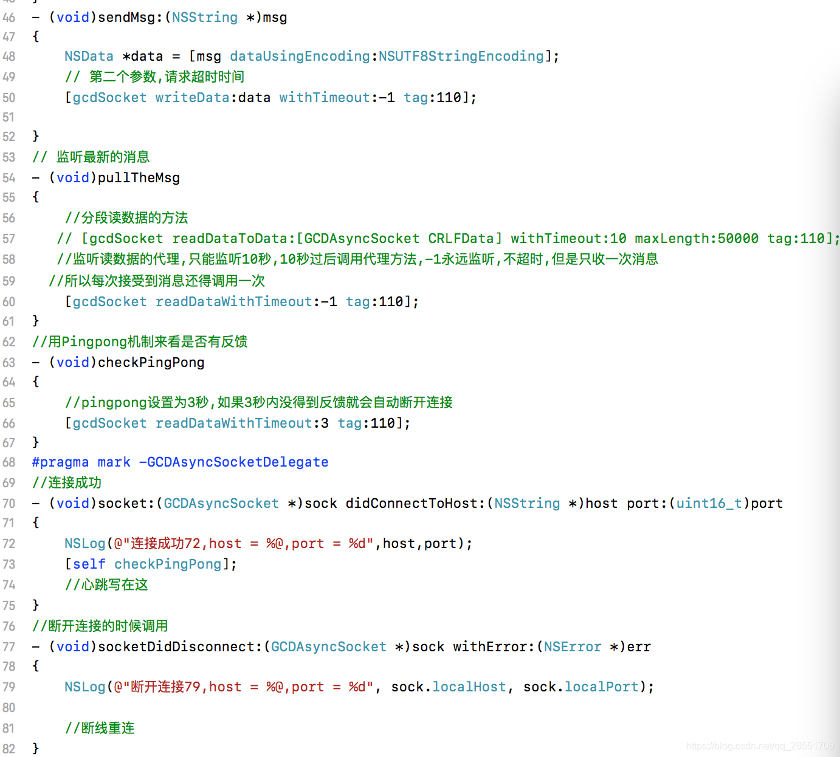Click writeData: on line 50
This screenshot has width=840, height=757.
196,98
